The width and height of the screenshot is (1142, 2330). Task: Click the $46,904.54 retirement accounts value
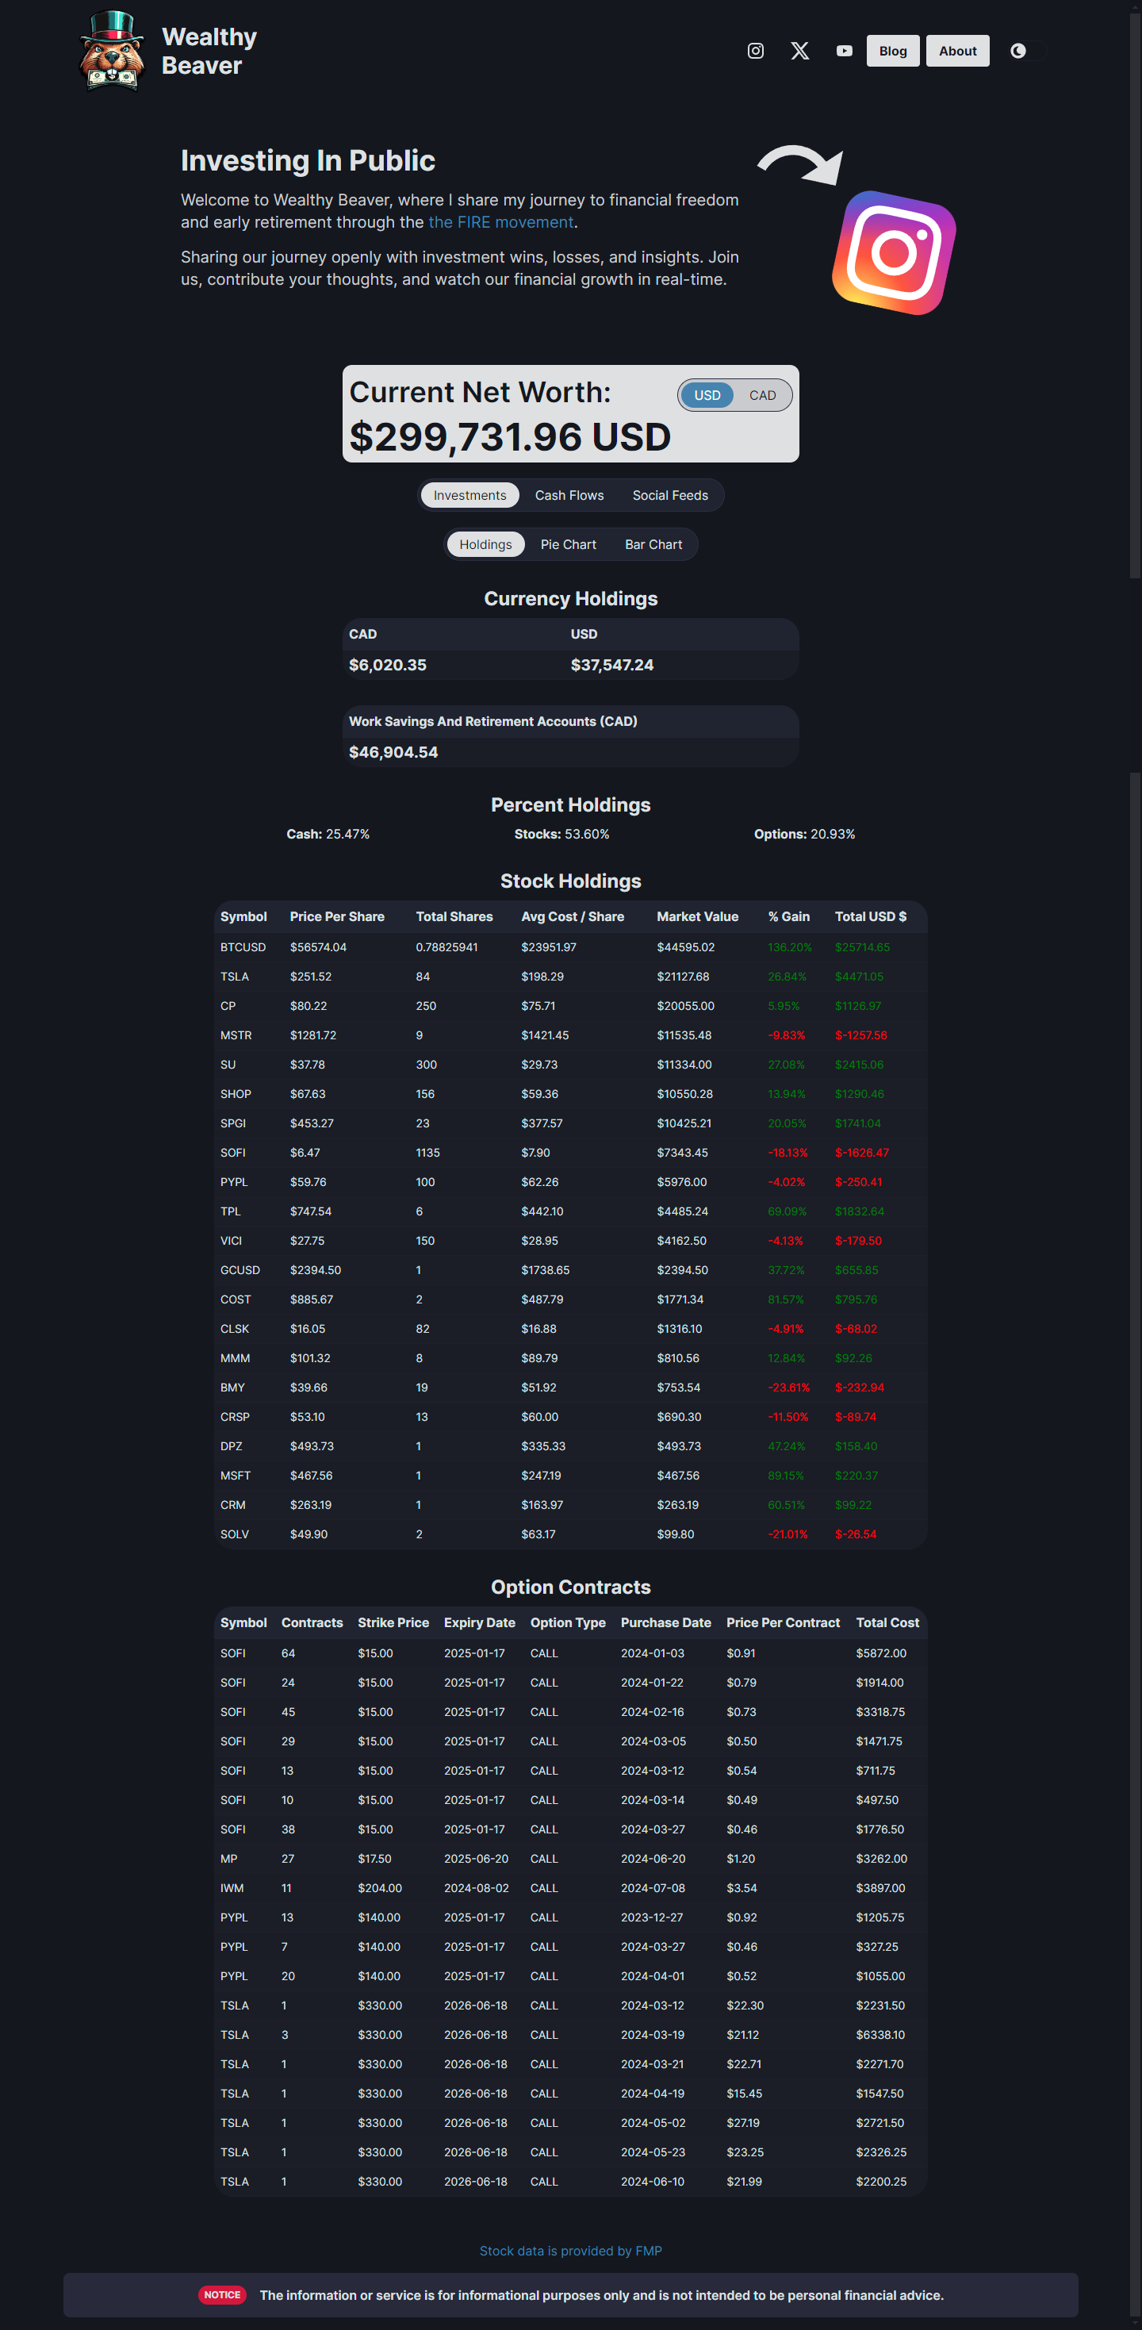pyautogui.click(x=393, y=751)
